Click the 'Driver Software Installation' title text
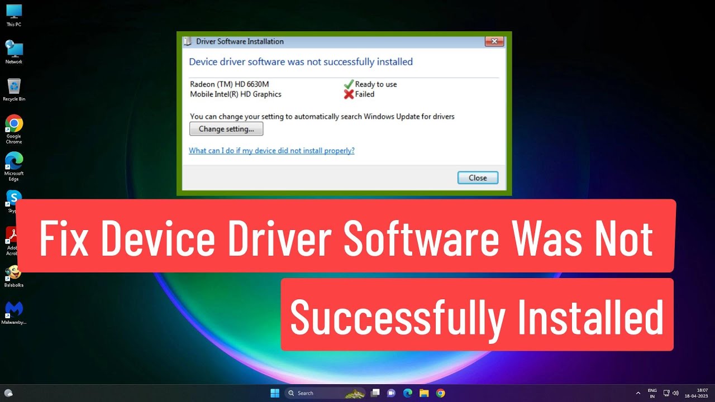Screen dimensions: 715x402 (x=240, y=41)
